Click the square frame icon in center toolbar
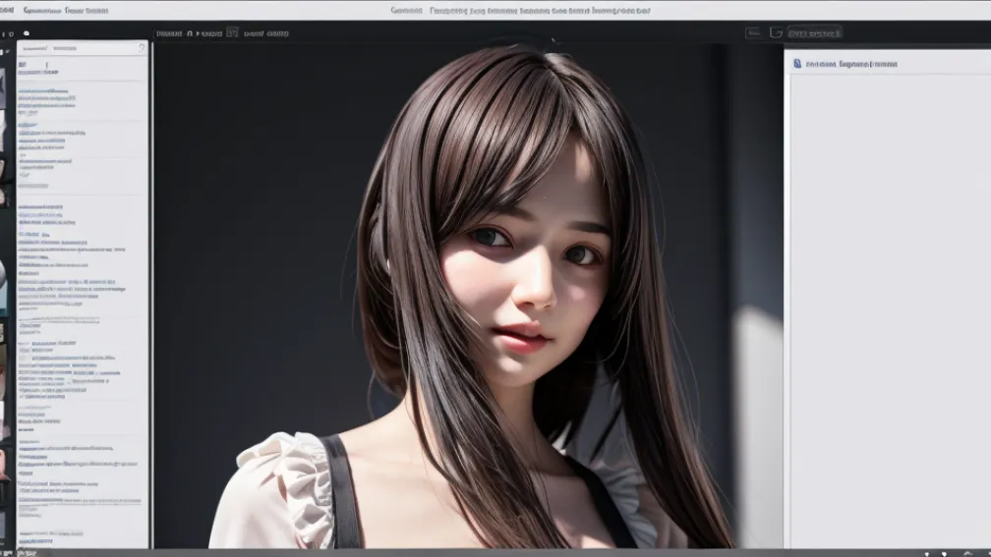991x557 pixels. tap(233, 32)
